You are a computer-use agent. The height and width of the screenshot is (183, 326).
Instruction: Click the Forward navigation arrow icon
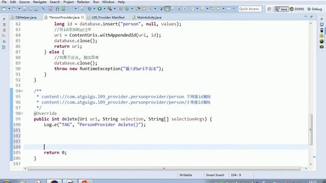[x=229, y=9]
